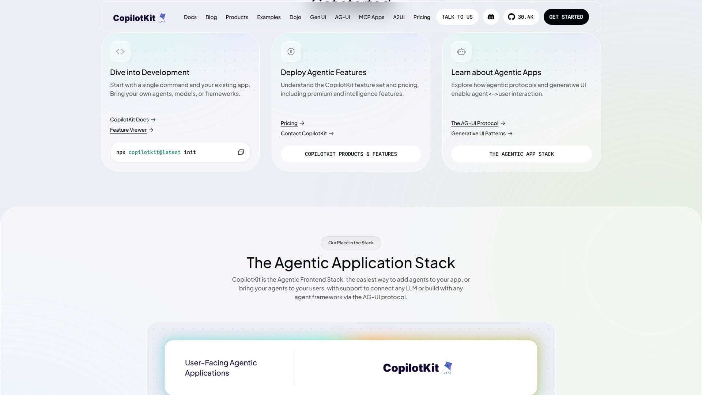Click the robot icon in Learn about Agentic Apps card
The height and width of the screenshot is (395, 702).
[x=461, y=52]
